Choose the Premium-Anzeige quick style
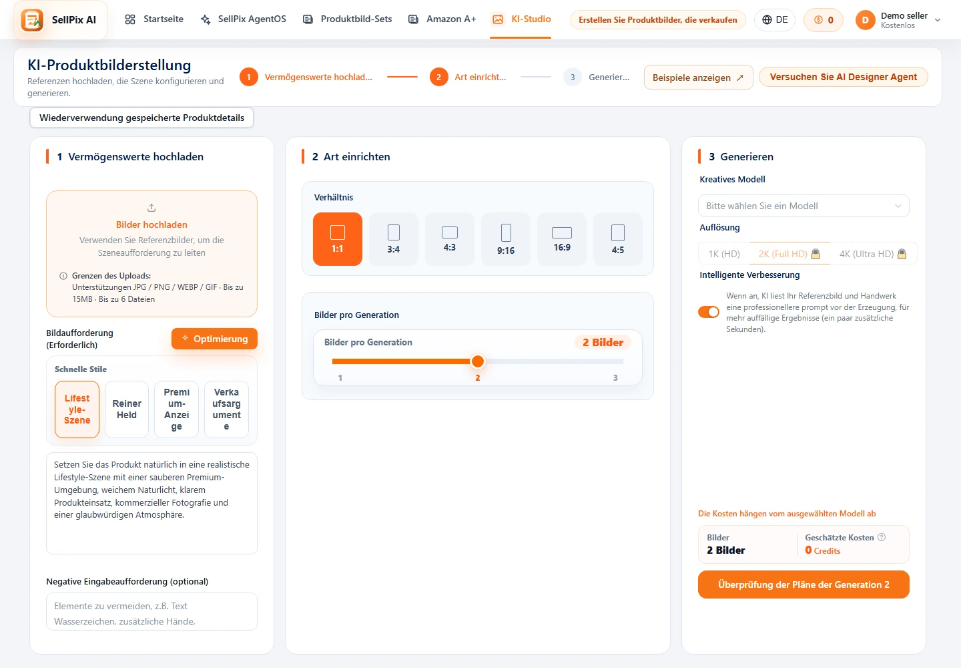Screen dimensions: 961x668 (176, 409)
